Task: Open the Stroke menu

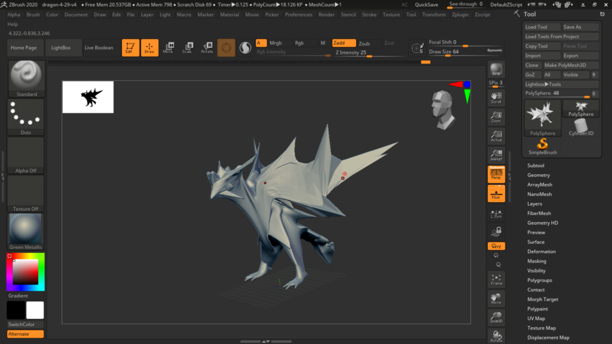Action: (369, 14)
